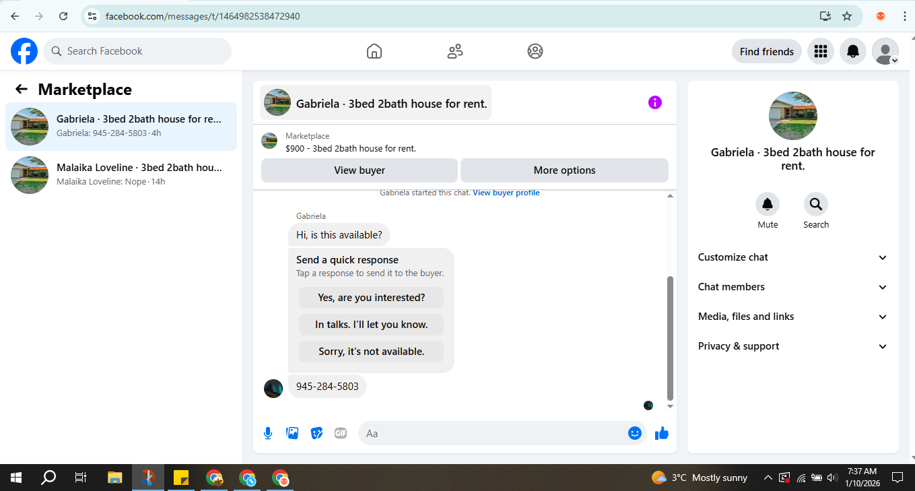The image size is (915, 491).
Task: Choose a GIF icon
Action: pos(341,433)
